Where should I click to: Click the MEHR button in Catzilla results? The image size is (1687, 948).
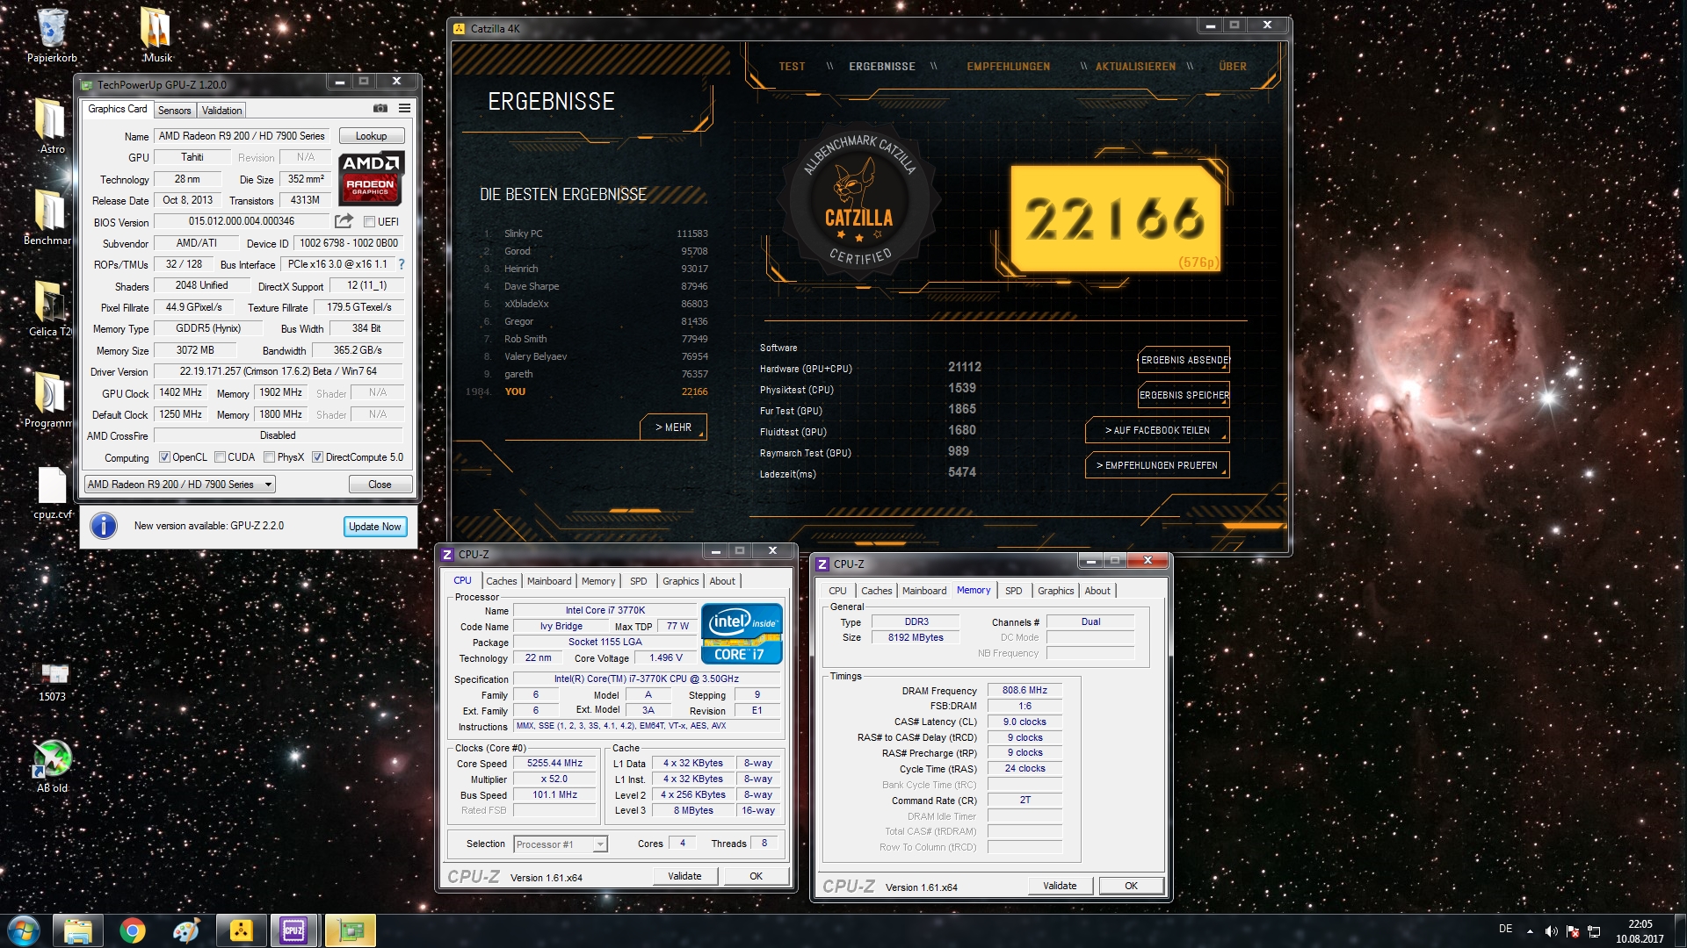click(673, 427)
